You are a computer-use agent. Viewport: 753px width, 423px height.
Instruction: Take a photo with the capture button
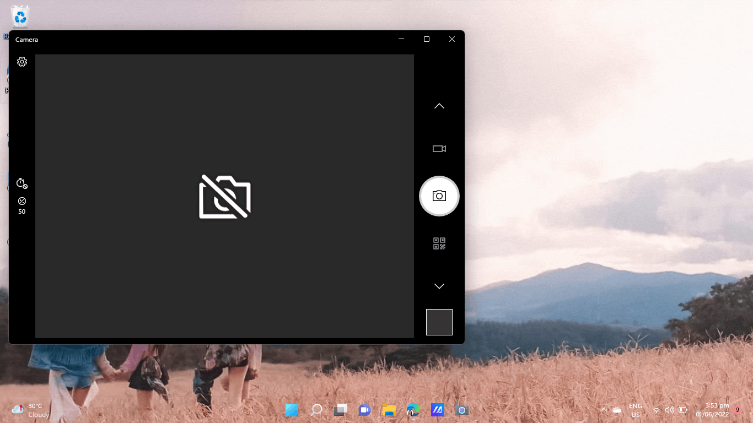(439, 196)
